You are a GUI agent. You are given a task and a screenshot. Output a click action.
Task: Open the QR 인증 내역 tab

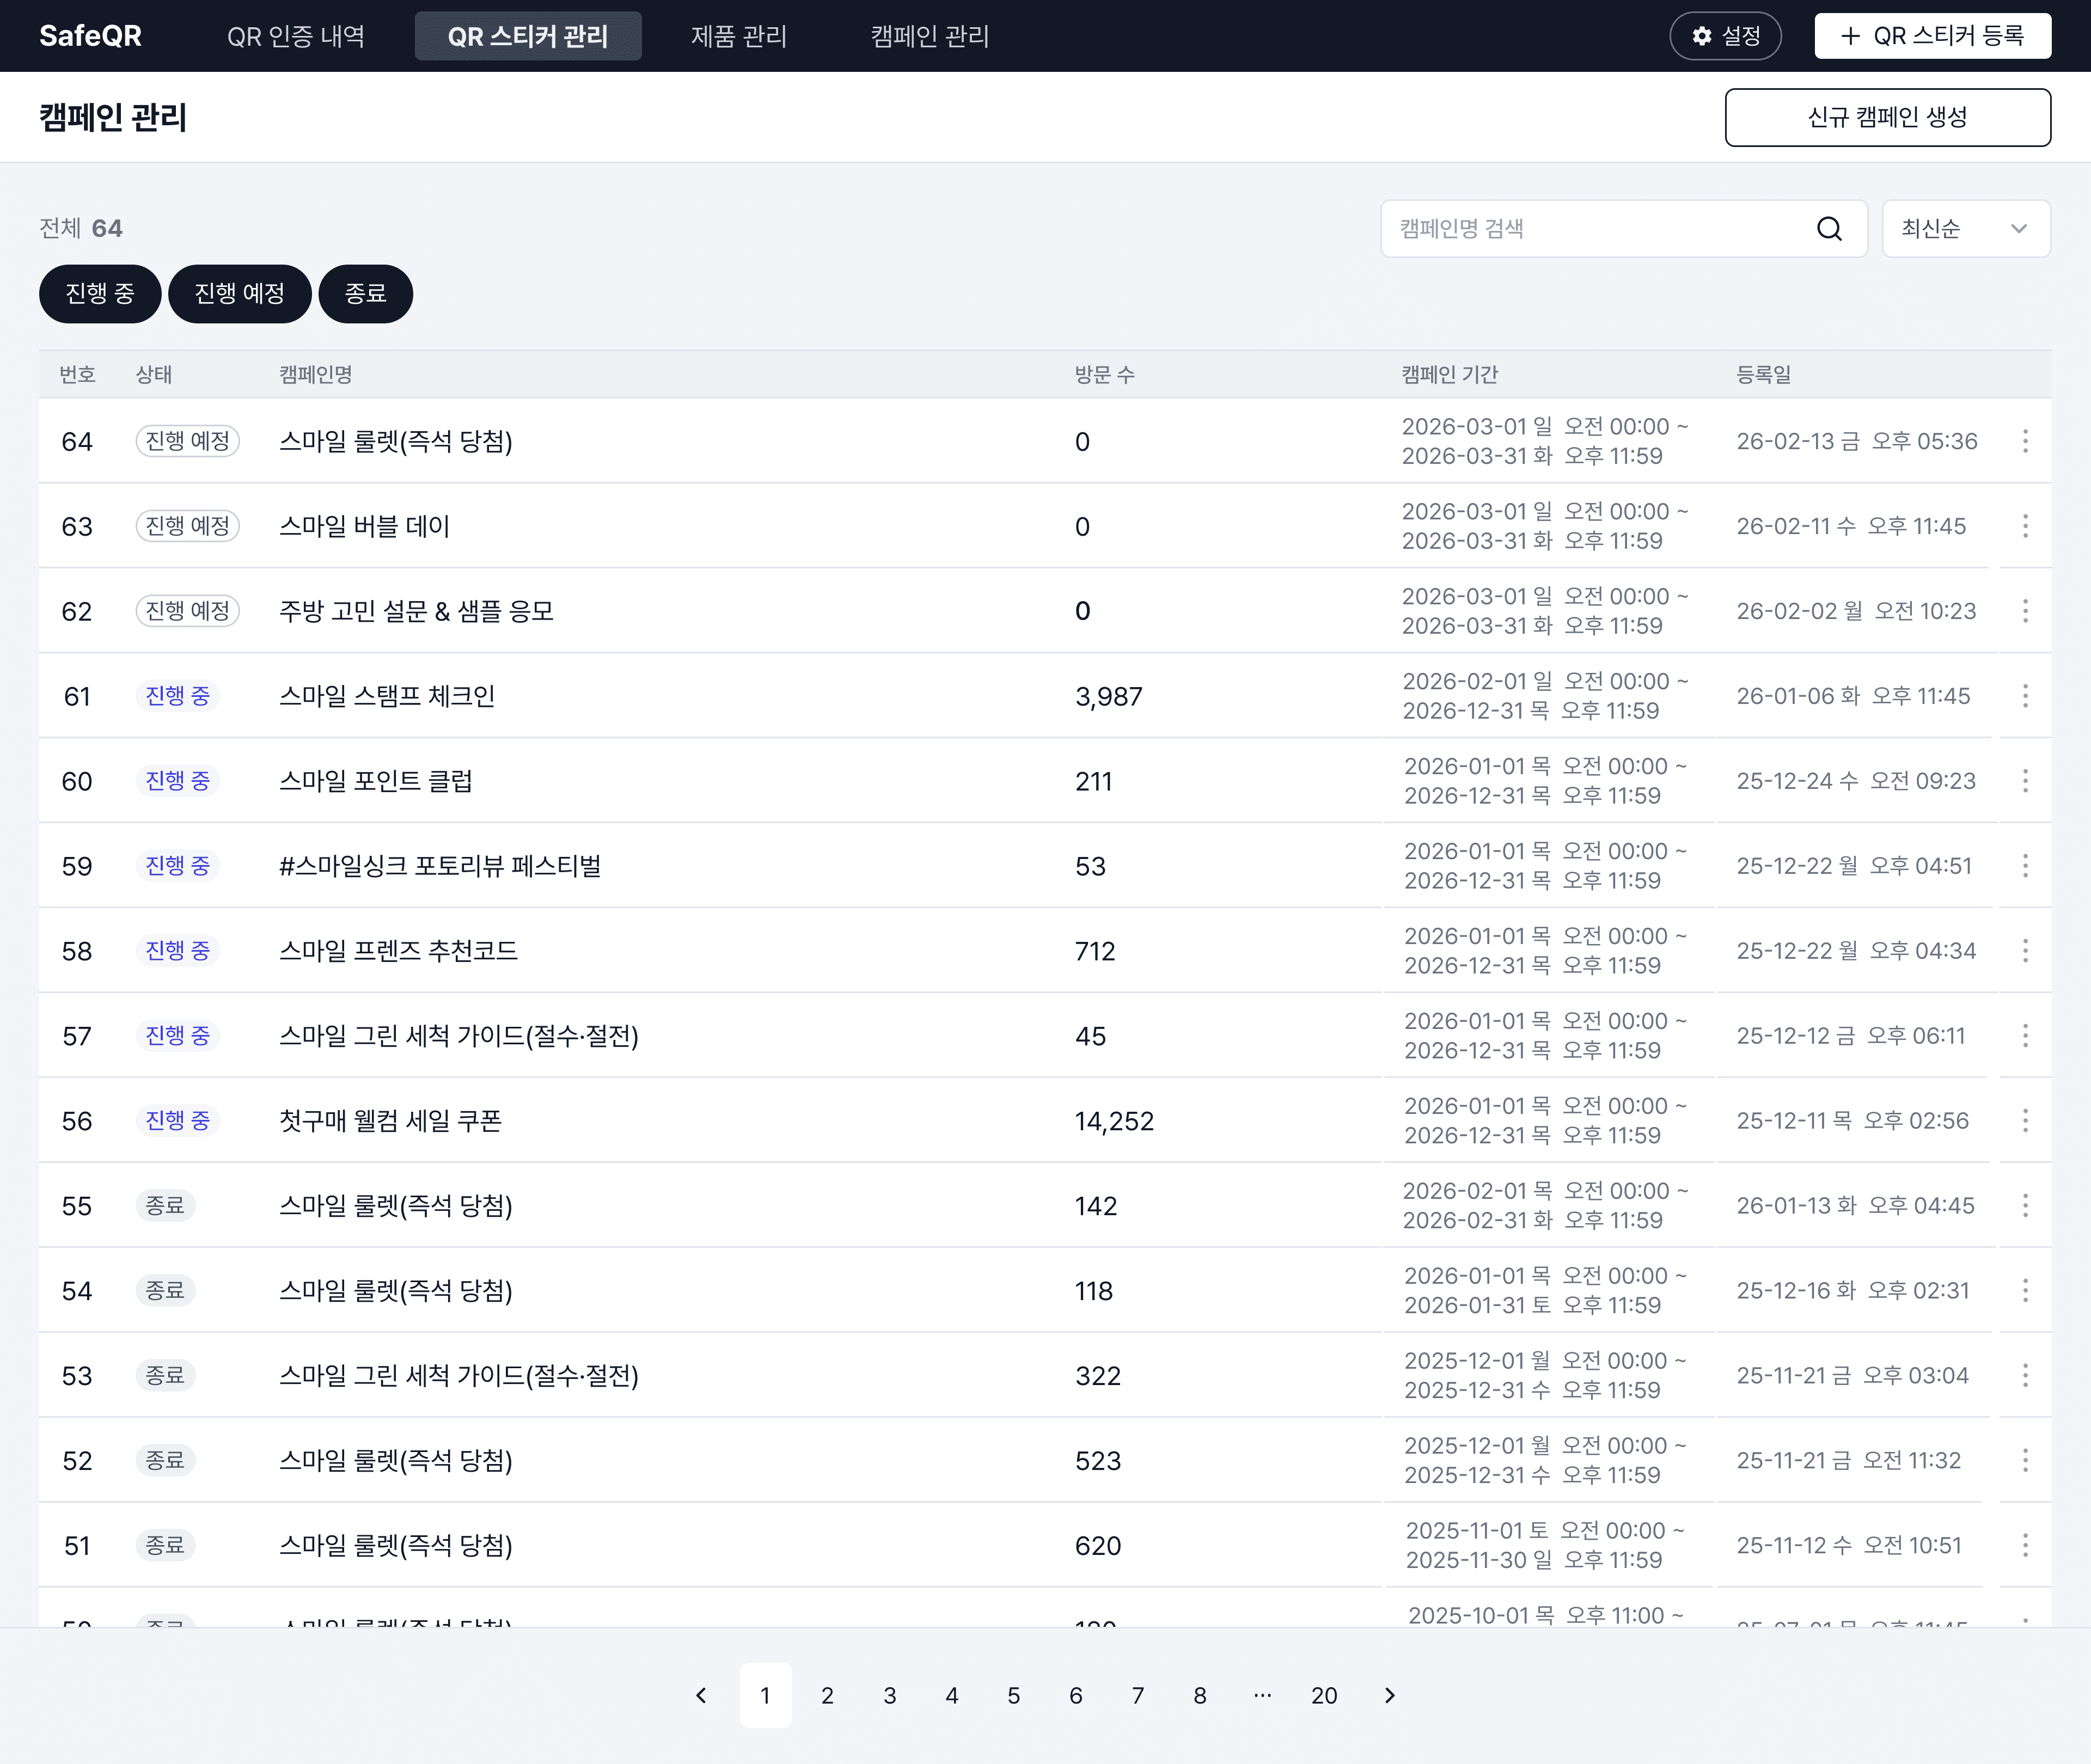coord(296,36)
